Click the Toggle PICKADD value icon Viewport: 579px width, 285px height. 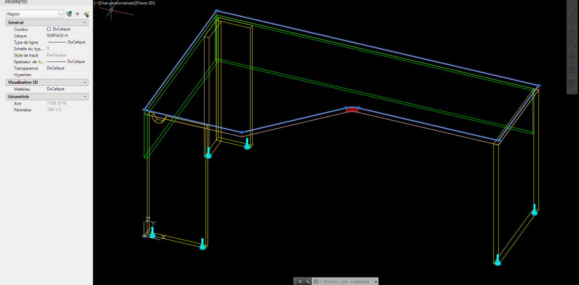69,14
